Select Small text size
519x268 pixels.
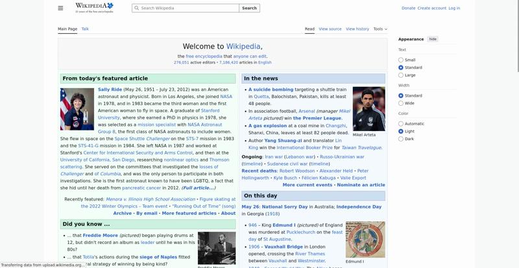tap(401, 60)
